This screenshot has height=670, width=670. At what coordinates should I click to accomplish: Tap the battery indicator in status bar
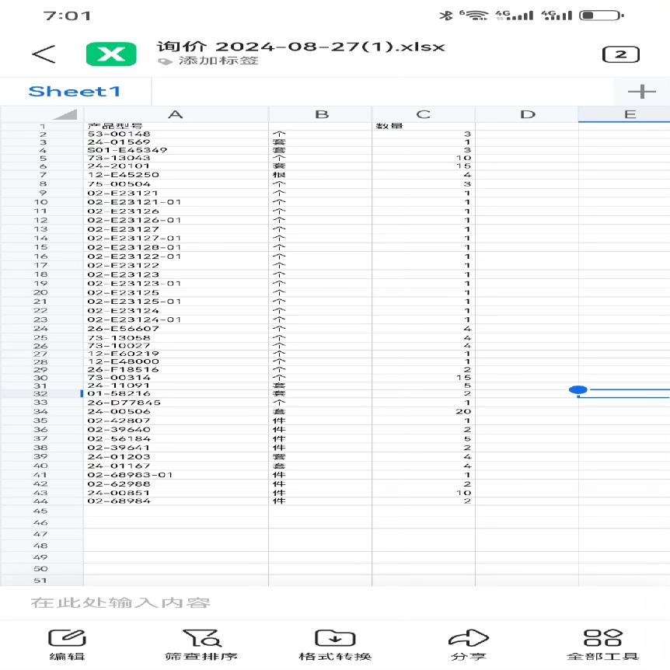click(x=601, y=16)
